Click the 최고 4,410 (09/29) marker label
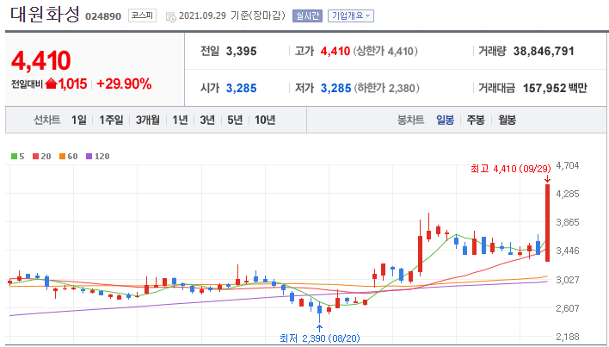This screenshot has height=347, width=609. tap(511, 169)
